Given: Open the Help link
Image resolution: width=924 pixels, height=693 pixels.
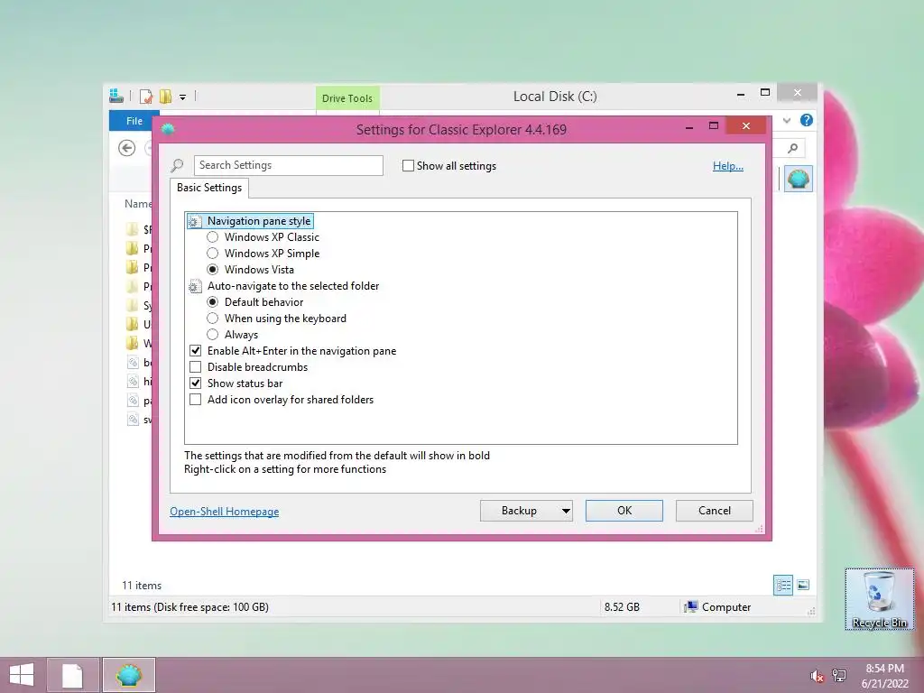Looking at the screenshot, I should click(728, 166).
